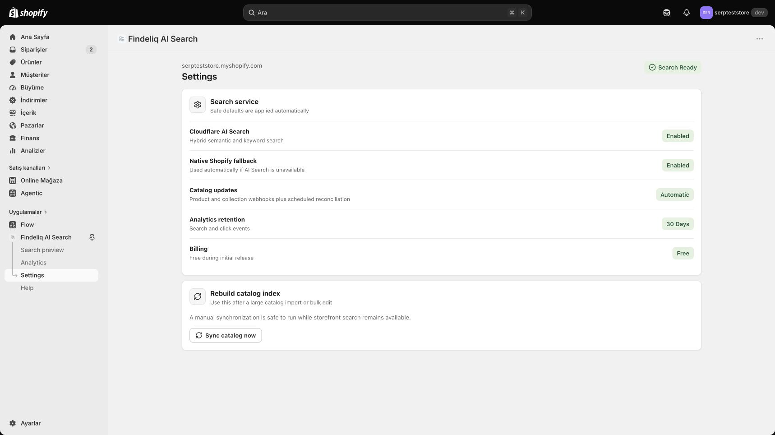This screenshot has width=775, height=435.
Task: Open Findeliq AI Search in sidebar
Action: coord(46,237)
